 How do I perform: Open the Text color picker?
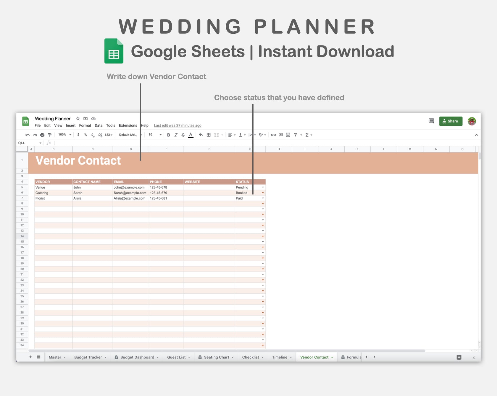[x=191, y=135]
